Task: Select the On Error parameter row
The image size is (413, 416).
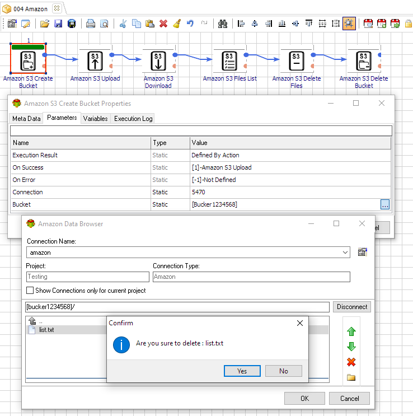Action: (x=201, y=180)
